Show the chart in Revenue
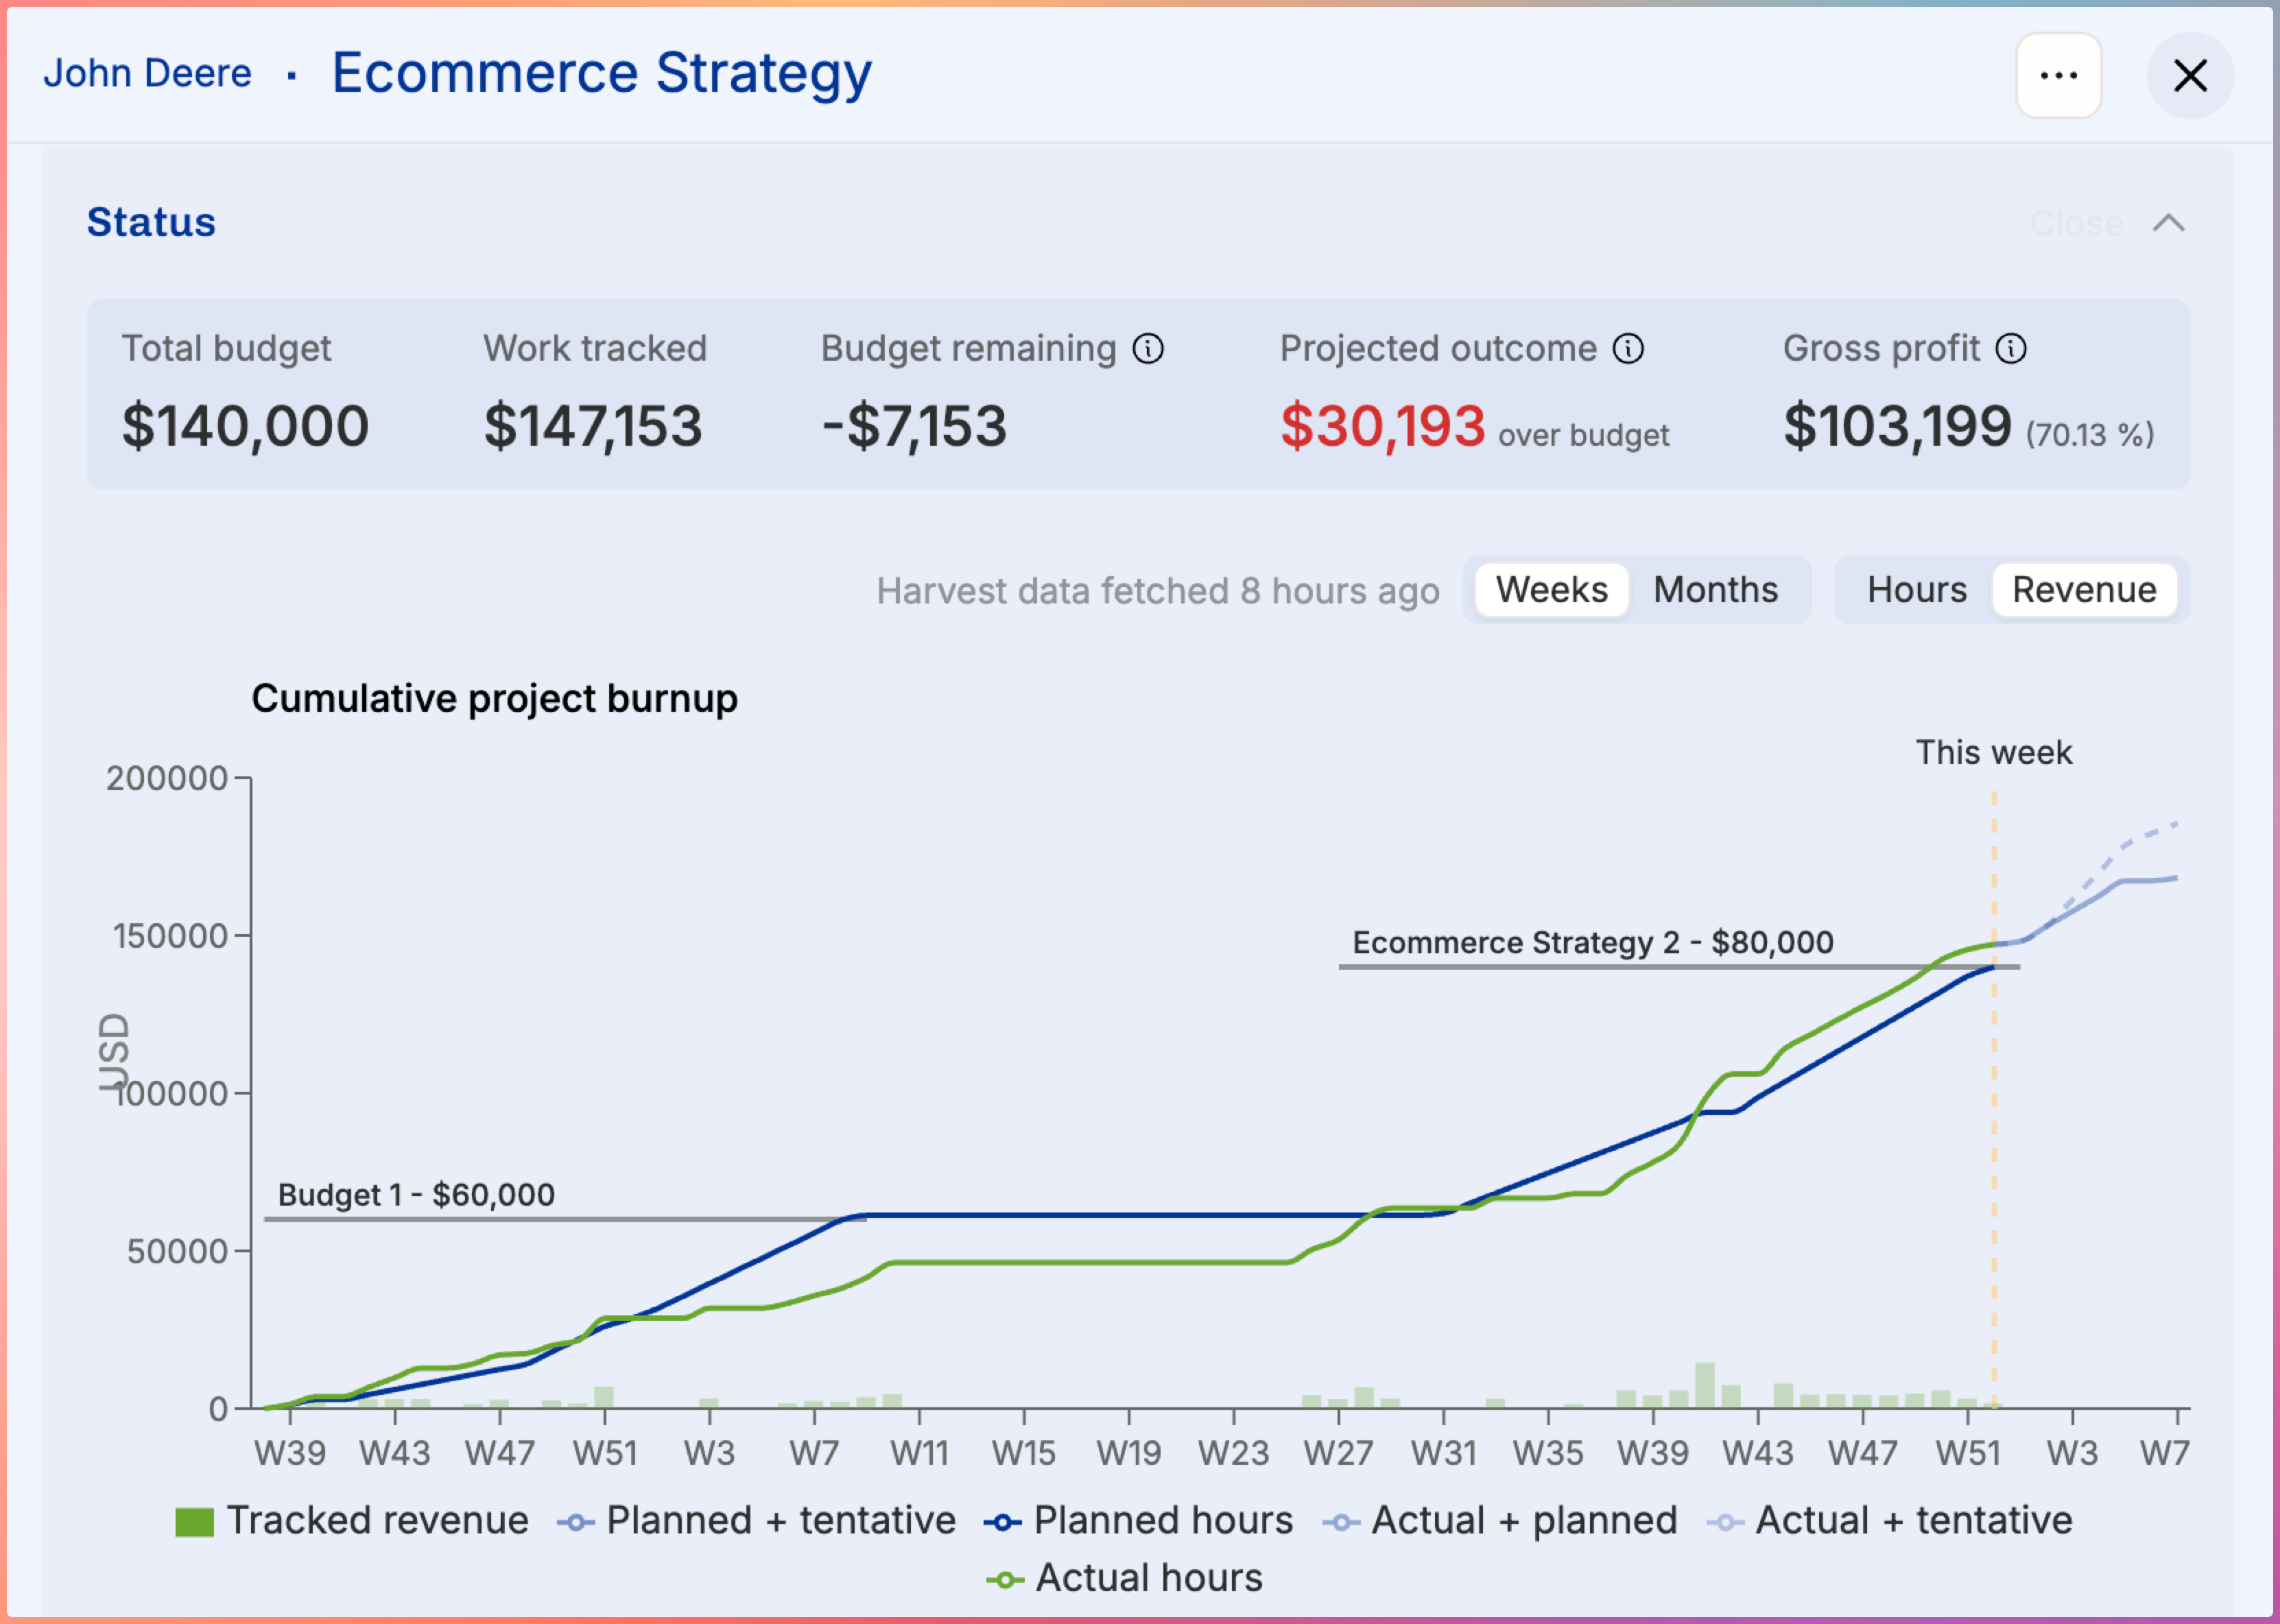2280x1624 pixels. coord(2084,590)
